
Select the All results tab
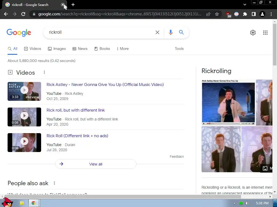tap(12, 49)
